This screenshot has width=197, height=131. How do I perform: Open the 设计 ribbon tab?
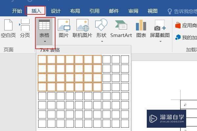pos(56,11)
